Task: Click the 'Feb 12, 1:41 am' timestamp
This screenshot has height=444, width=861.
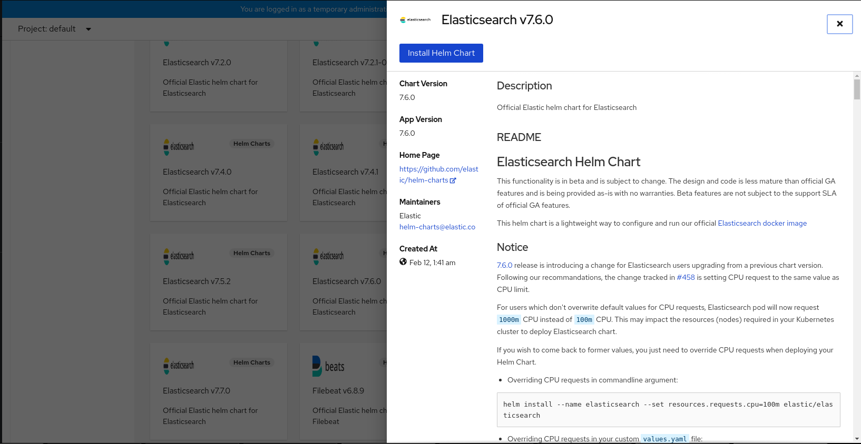Action: point(433,263)
